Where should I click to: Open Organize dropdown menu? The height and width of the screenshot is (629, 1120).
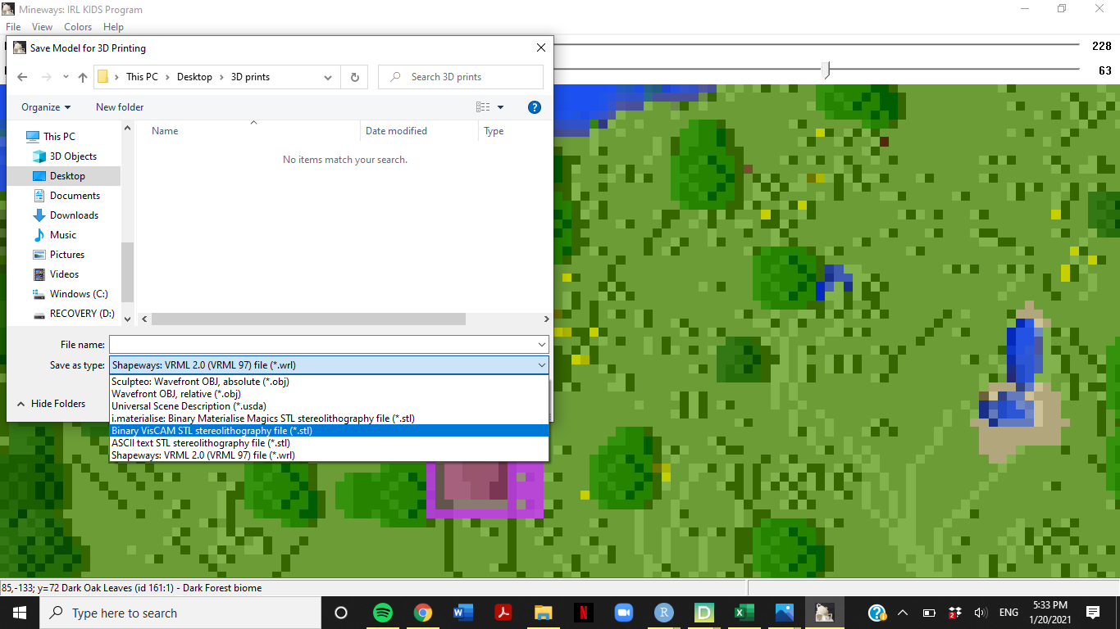[46, 107]
